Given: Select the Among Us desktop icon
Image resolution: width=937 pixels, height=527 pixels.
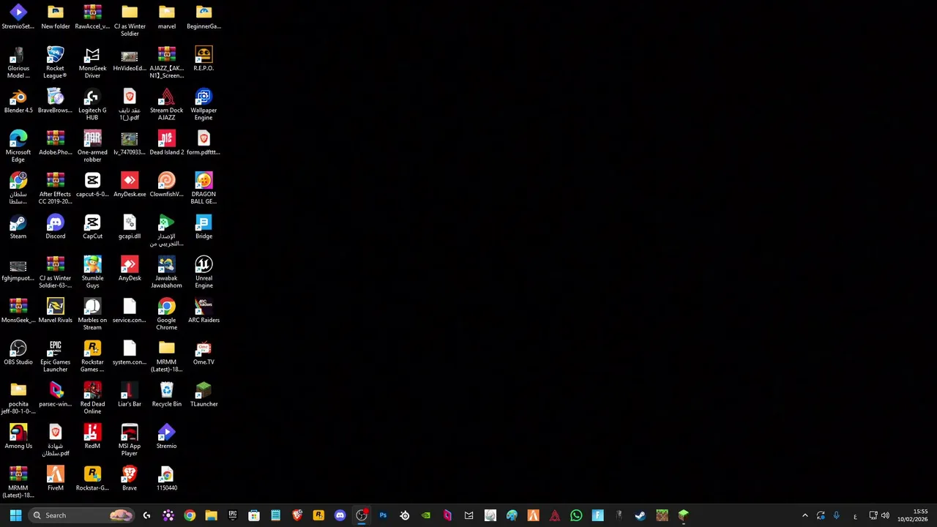Looking at the screenshot, I should 18,437.
